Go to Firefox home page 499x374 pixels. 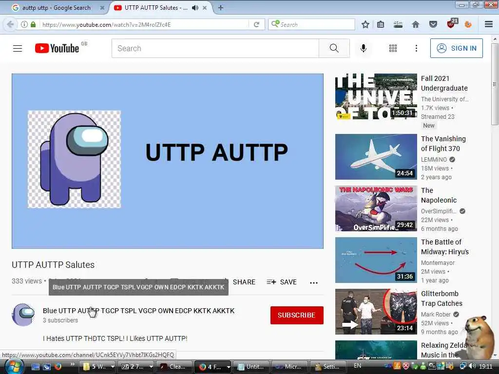point(416,24)
